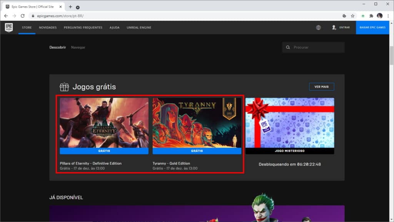Click the GRÁTIS bar under Pillars of Eternity
Screen dimensions: 394x222
coord(104,151)
